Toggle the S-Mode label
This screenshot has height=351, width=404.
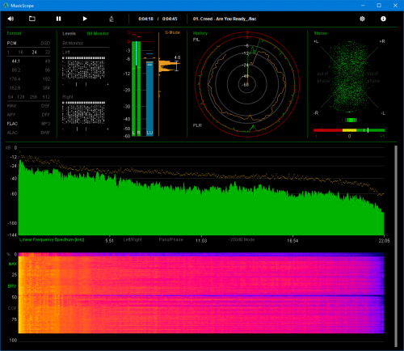[x=172, y=32]
